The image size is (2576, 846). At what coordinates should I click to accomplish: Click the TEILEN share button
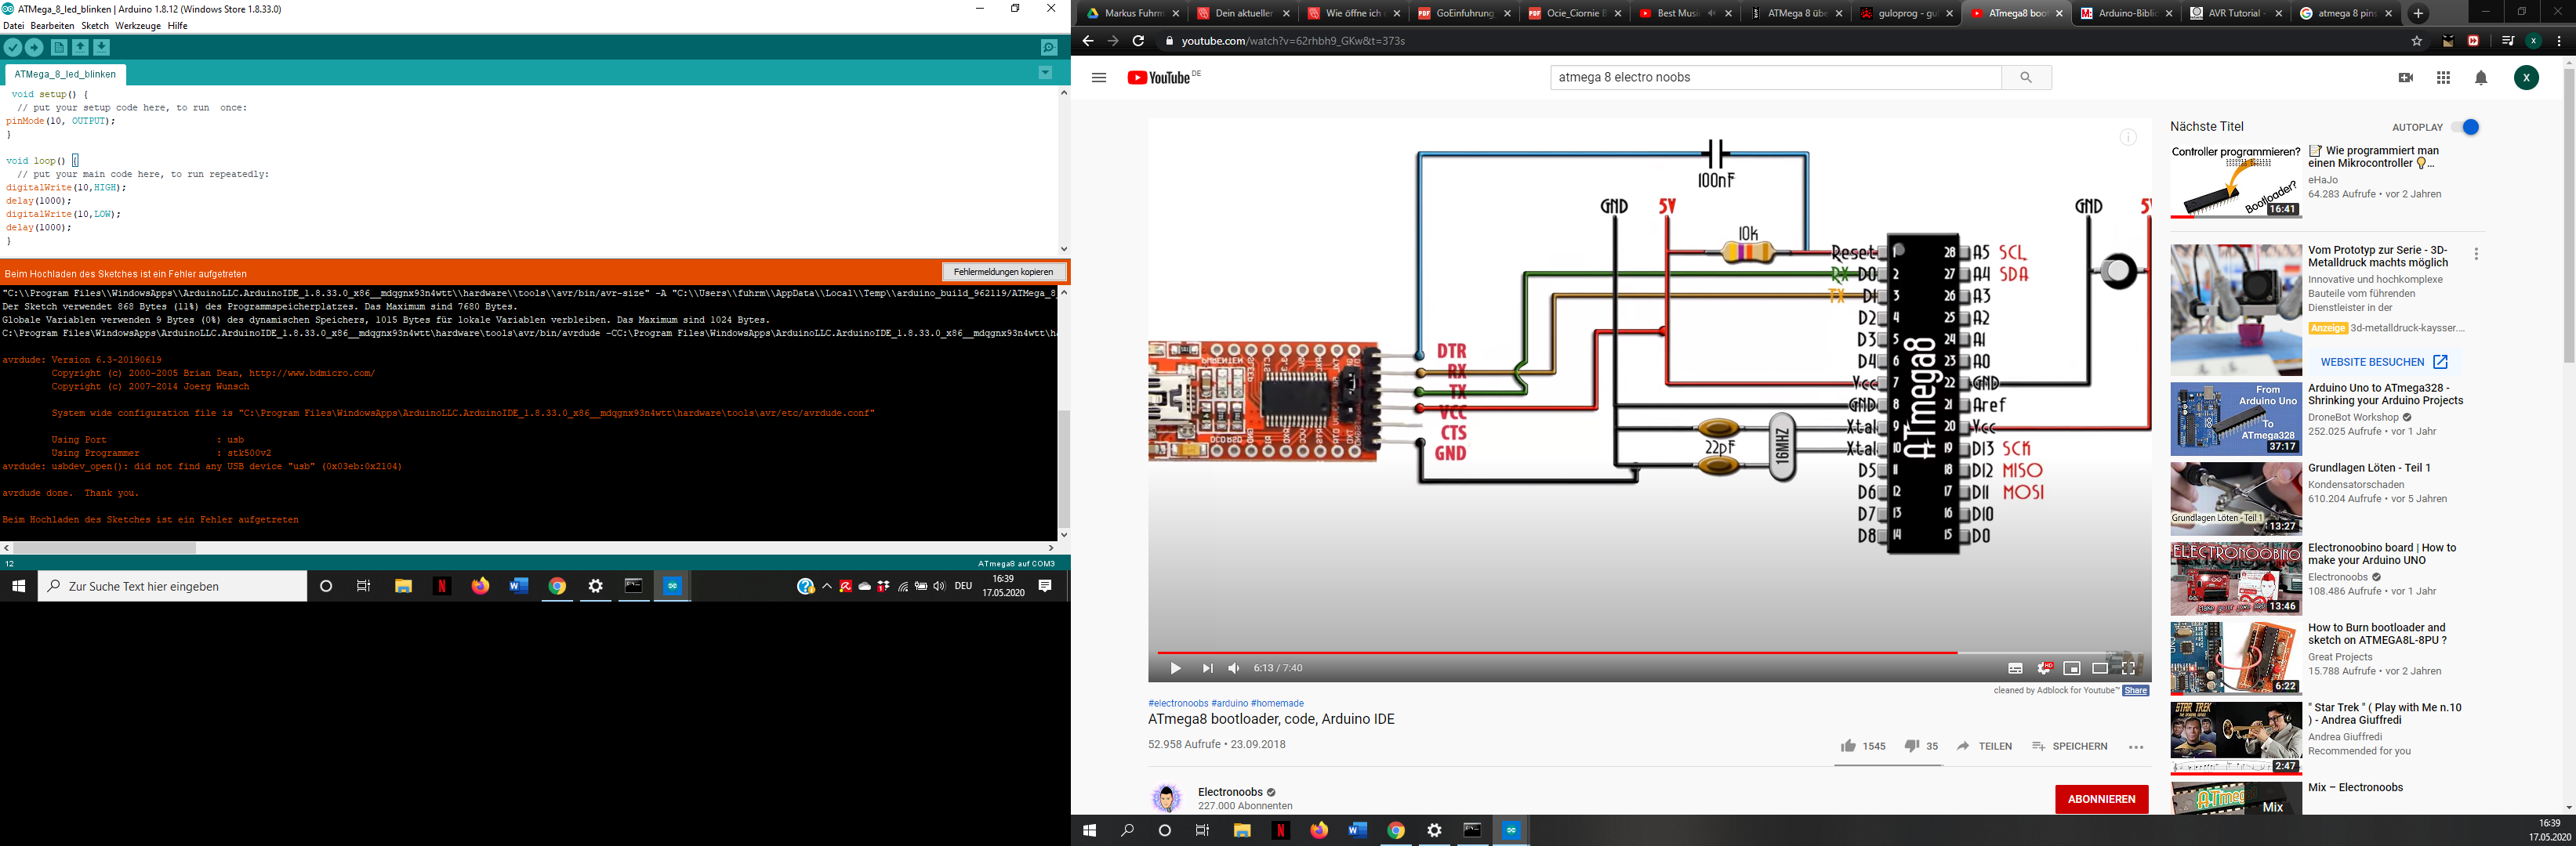1984,746
